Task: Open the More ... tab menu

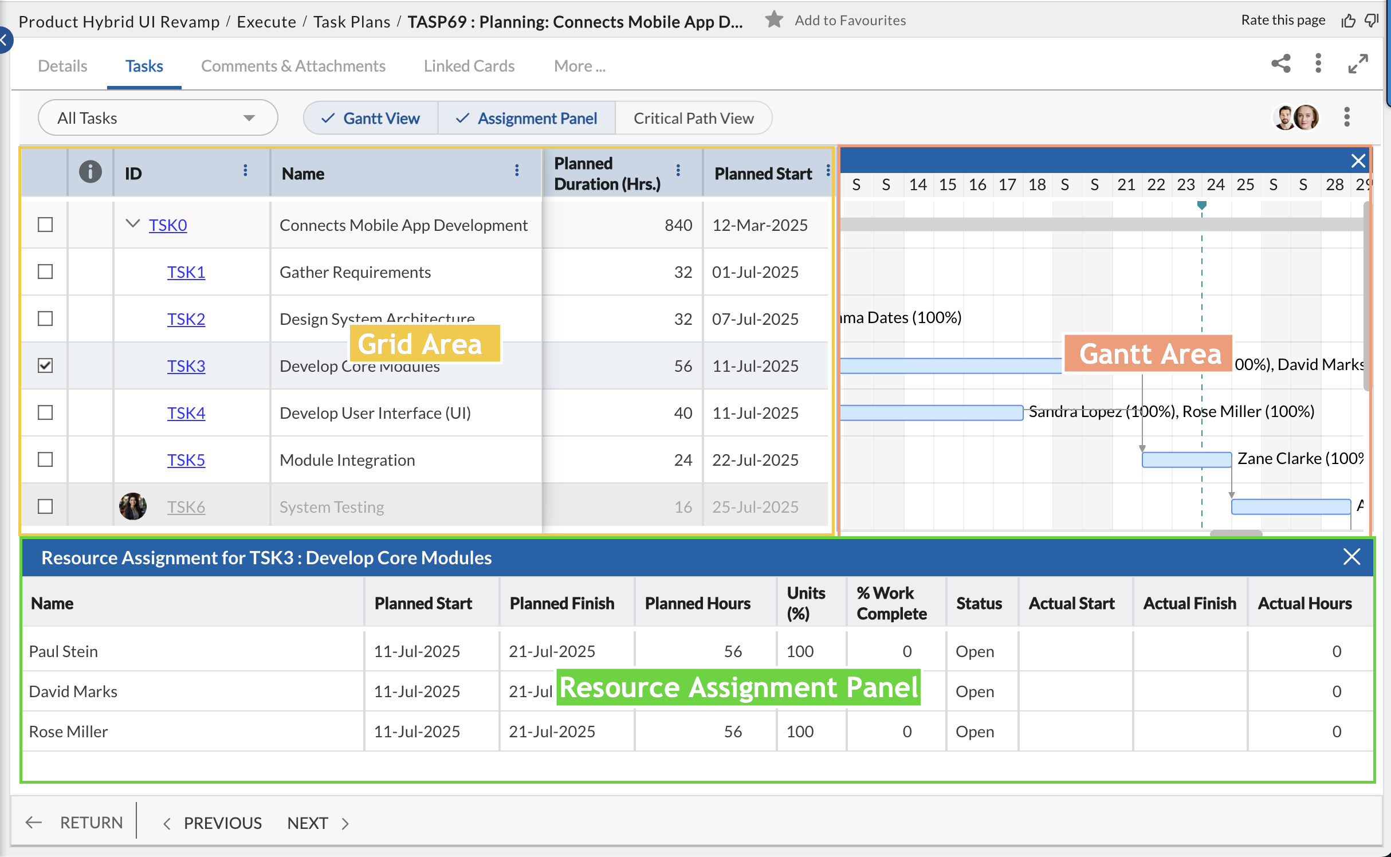Action: pyautogui.click(x=579, y=66)
